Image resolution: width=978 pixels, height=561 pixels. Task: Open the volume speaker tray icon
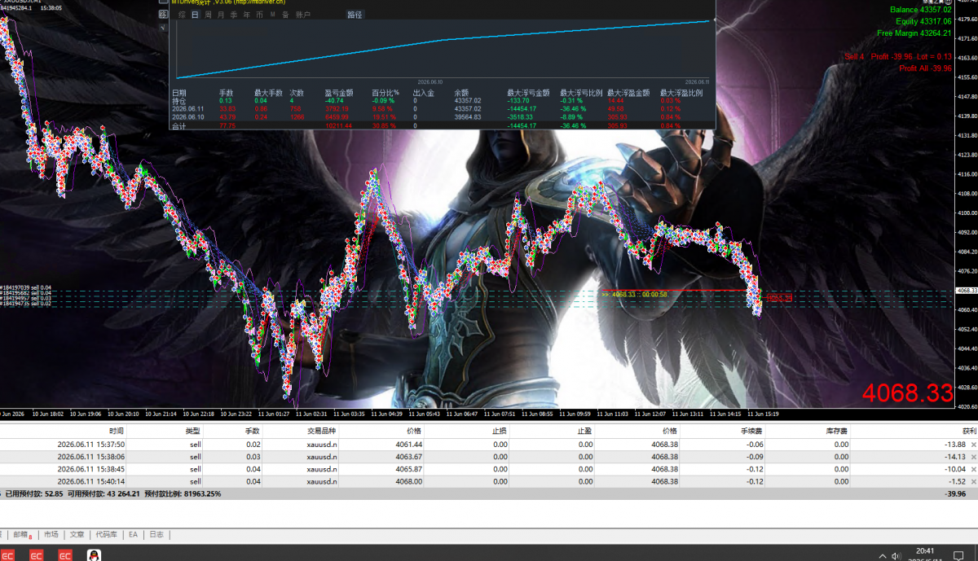(897, 555)
